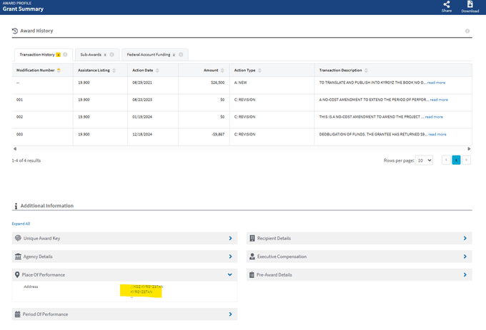Click the Download icon in header
This screenshot has width=486, height=330.
[x=470, y=5]
